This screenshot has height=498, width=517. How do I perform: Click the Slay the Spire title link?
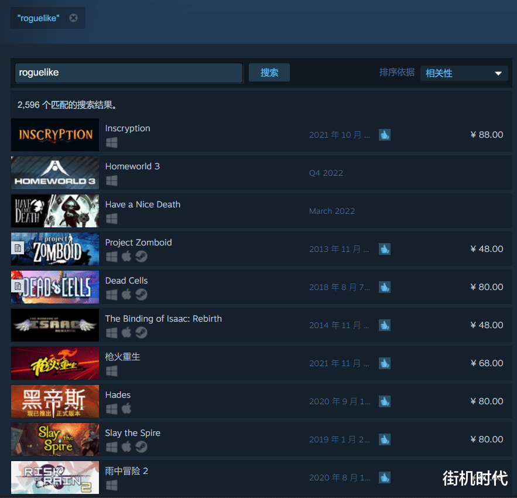coord(132,433)
